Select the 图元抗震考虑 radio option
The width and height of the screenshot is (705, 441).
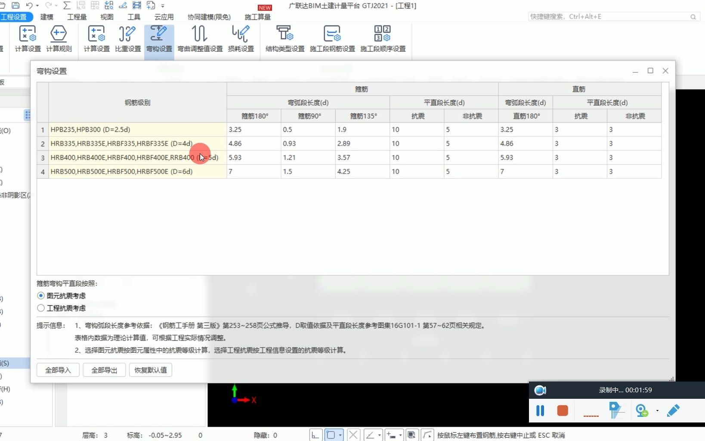coord(62,295)
